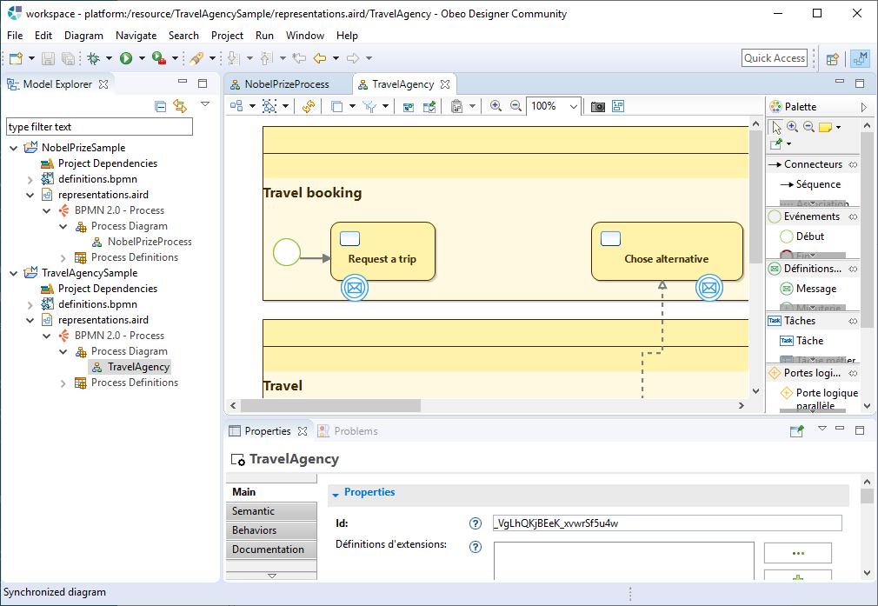Click the Select All diagram toolbar icon

pyautogui.click(x=269, y=106)
